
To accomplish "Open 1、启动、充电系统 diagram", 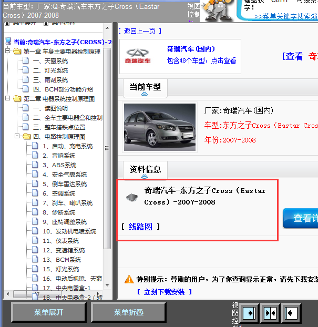I will click(68, 146).
